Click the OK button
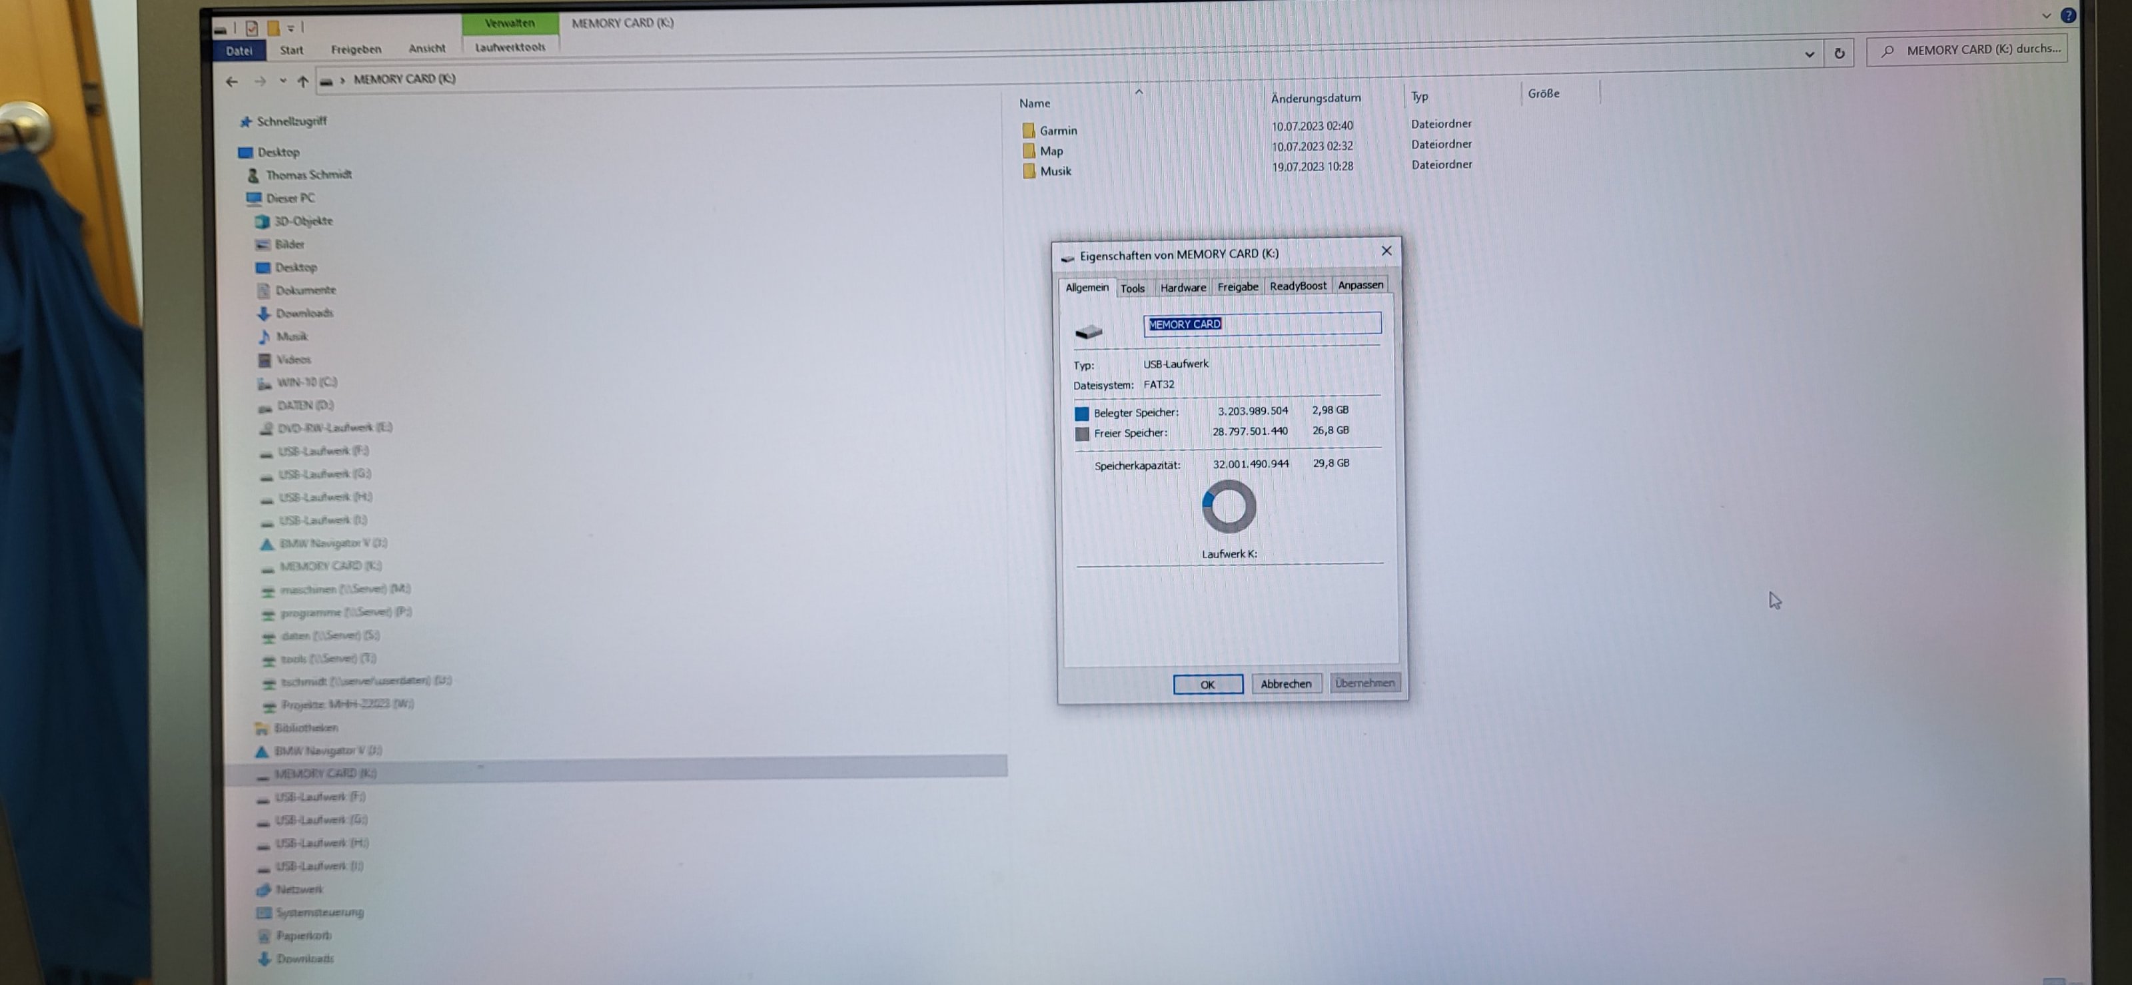 (x=1207, y=684)
